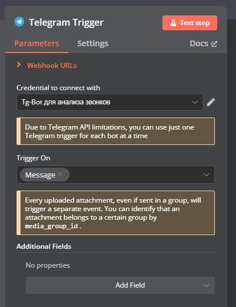
Task: Open the Add Field dropdown chevron
Action: [x=206, y=285]
